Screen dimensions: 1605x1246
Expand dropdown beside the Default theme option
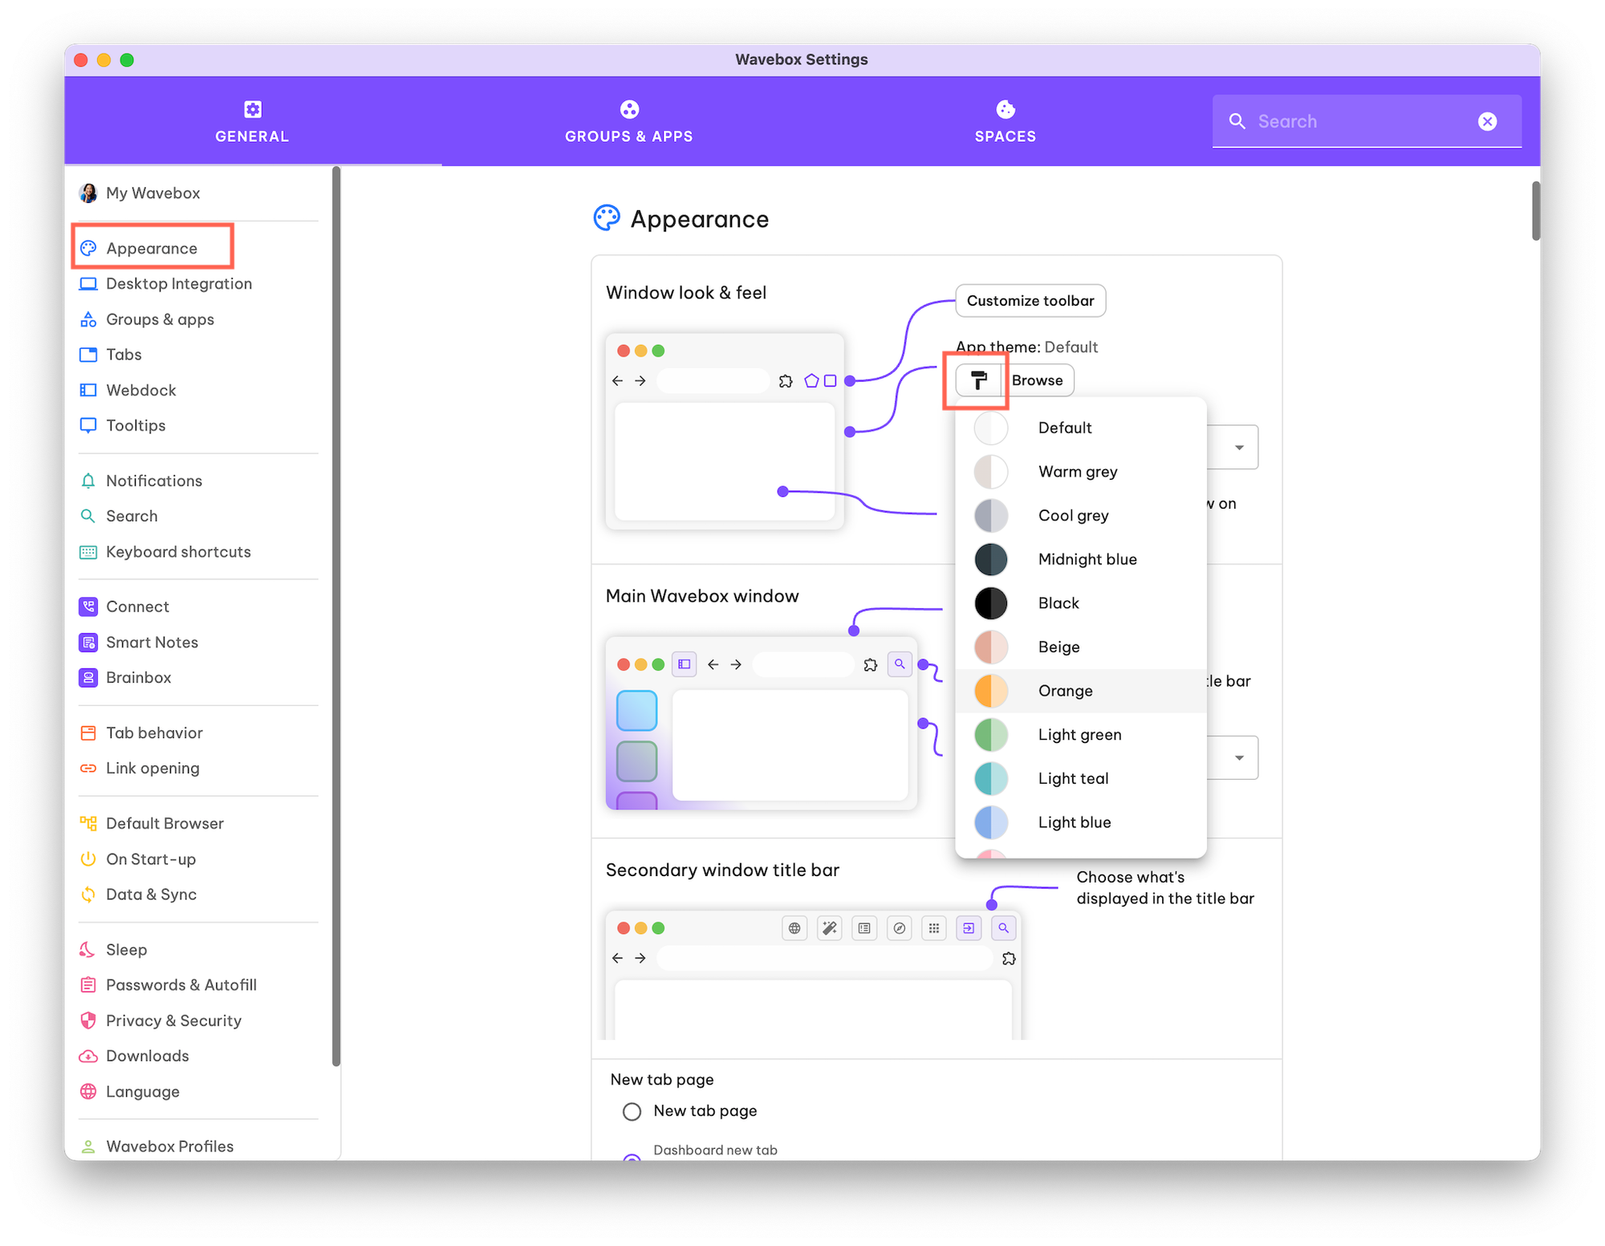pos(1238,447)
